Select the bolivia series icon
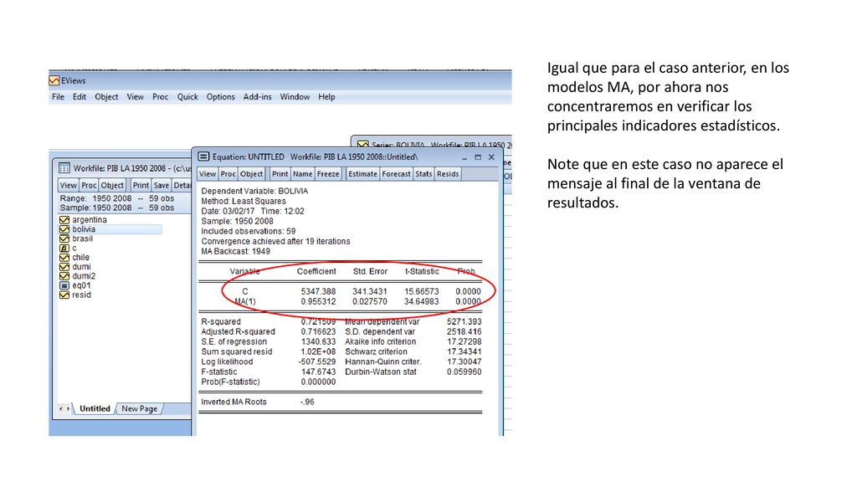Viewport: 857px width, 482px height. pos(64,229)
